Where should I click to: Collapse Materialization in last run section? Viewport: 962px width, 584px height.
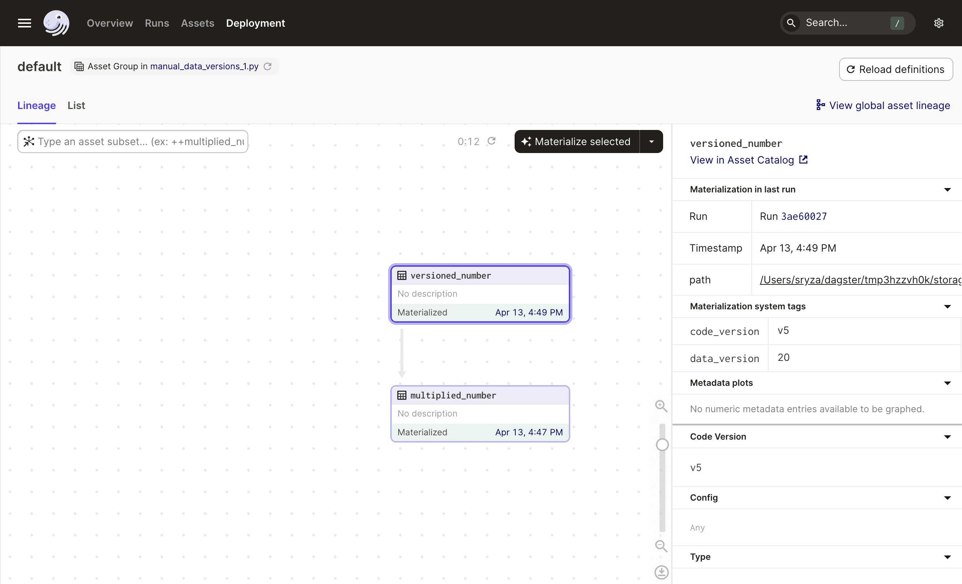click(x=947, y=189)
